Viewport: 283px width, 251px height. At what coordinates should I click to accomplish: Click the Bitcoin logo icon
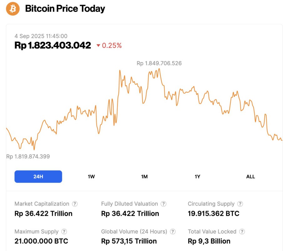[x=12, y=9]
